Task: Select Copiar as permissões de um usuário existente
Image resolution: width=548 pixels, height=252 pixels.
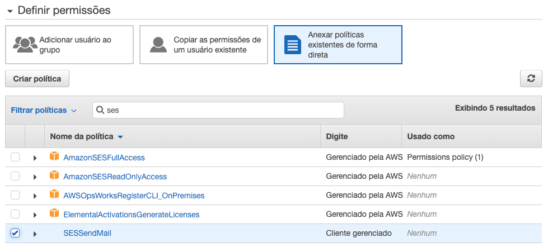Action: [203, 45]
